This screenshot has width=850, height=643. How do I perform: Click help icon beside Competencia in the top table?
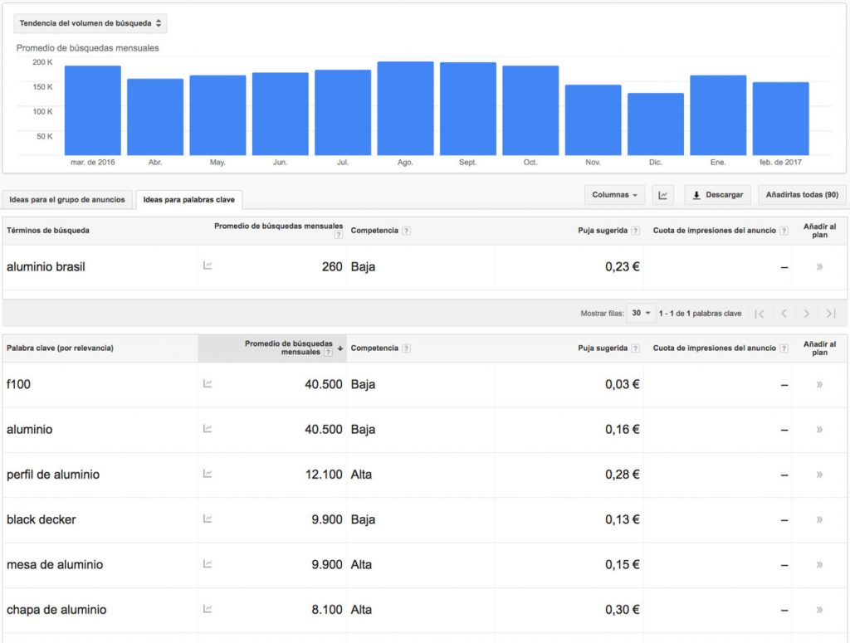point(406,231)
